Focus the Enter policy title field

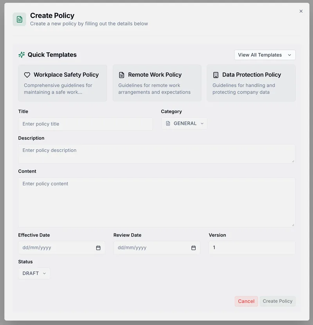coord(86,124)
